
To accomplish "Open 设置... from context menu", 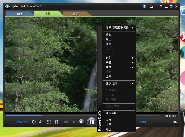I will [x=119, y=120].
